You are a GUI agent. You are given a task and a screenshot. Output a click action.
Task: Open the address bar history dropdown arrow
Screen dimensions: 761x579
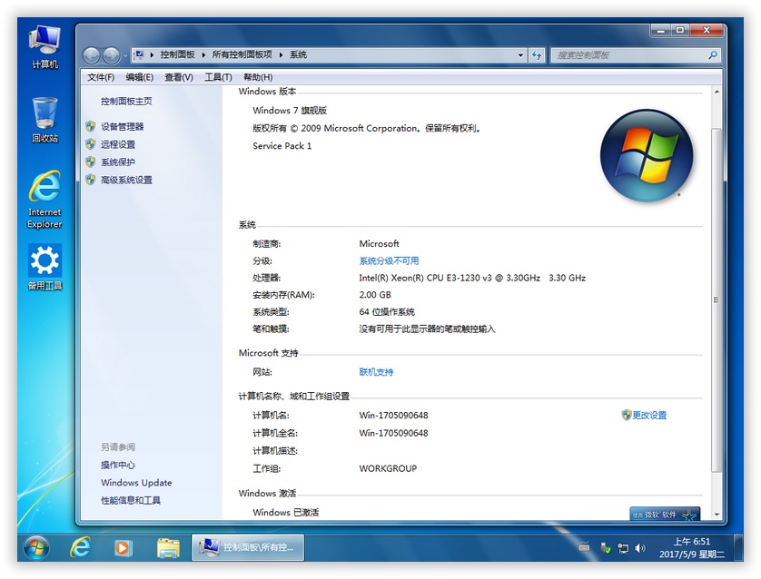(520, 55)
